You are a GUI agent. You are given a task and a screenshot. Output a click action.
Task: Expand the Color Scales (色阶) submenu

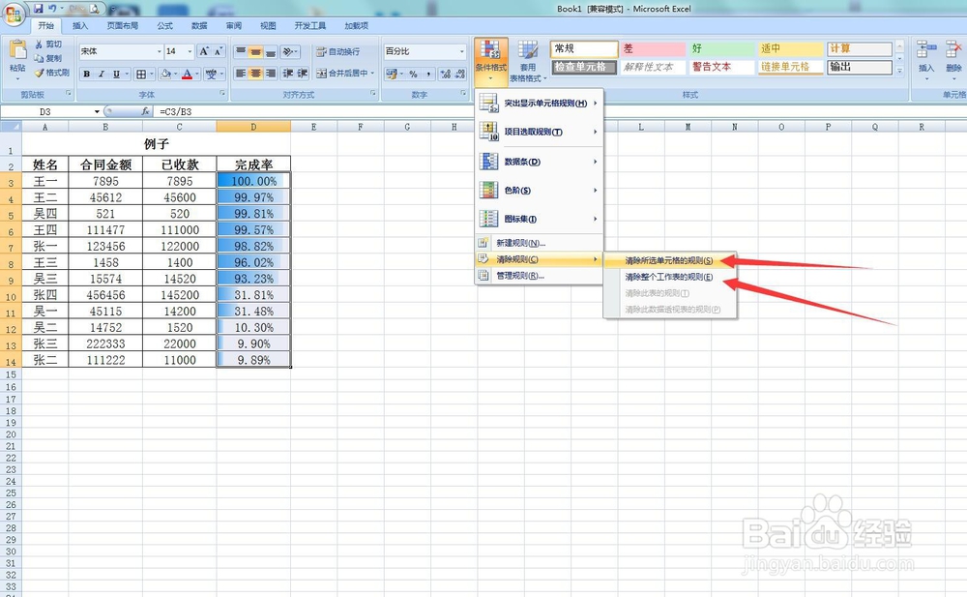(539, 191)
